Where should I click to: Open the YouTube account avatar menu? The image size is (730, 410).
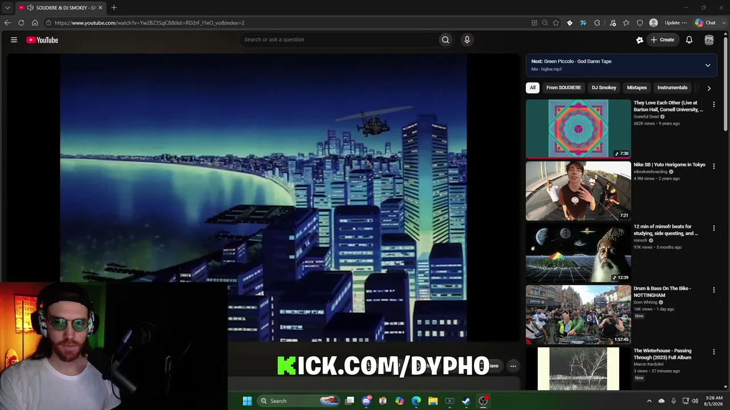pyautogui.click(x=709, y=40)
